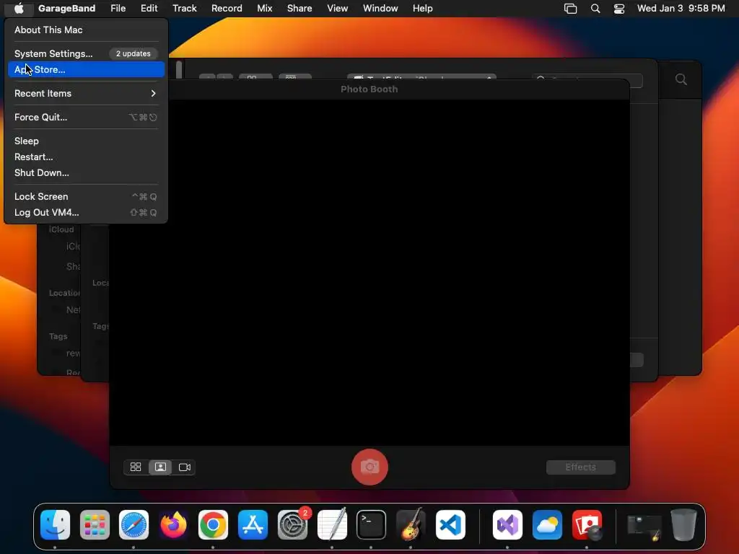This screenshot has width=739, height=554.
Task: Open Control Center icon
Action: tap(618, 8)
